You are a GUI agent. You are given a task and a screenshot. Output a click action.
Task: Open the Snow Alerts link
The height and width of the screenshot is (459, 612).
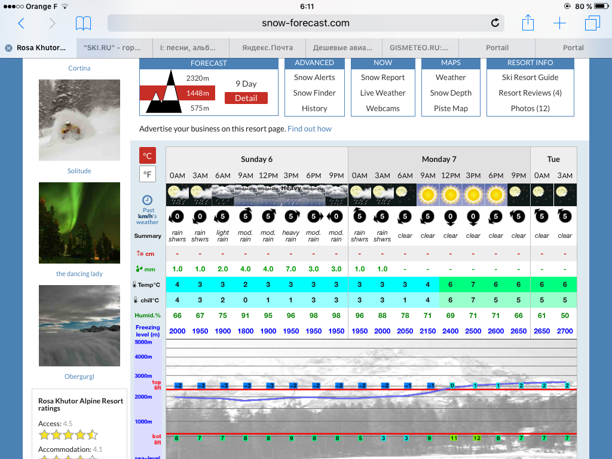coord(314,77)
